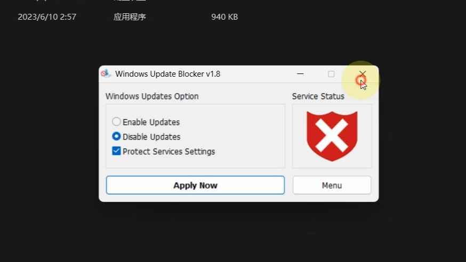Uncheck the Protect Services Settings checkbox
The height and width of the screenshot is (262, 466).
116,151
